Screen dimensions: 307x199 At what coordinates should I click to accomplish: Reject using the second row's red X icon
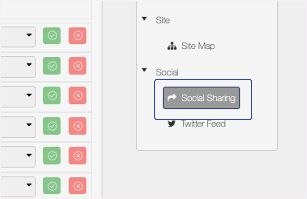[x=78, y=66]
